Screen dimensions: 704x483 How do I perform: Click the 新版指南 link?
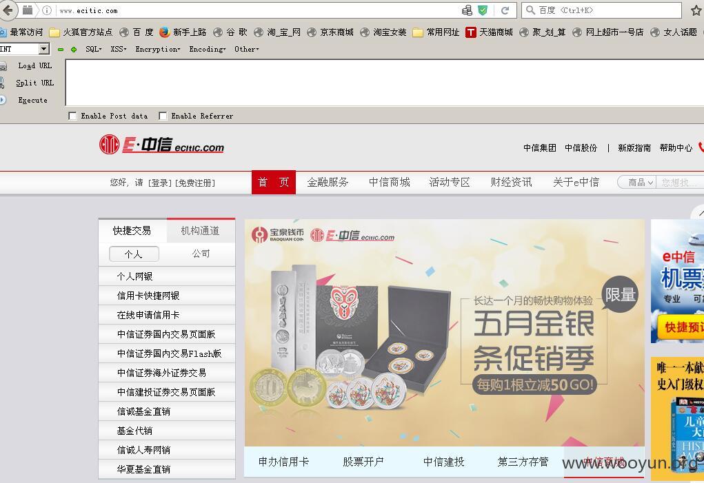(634, 148)
